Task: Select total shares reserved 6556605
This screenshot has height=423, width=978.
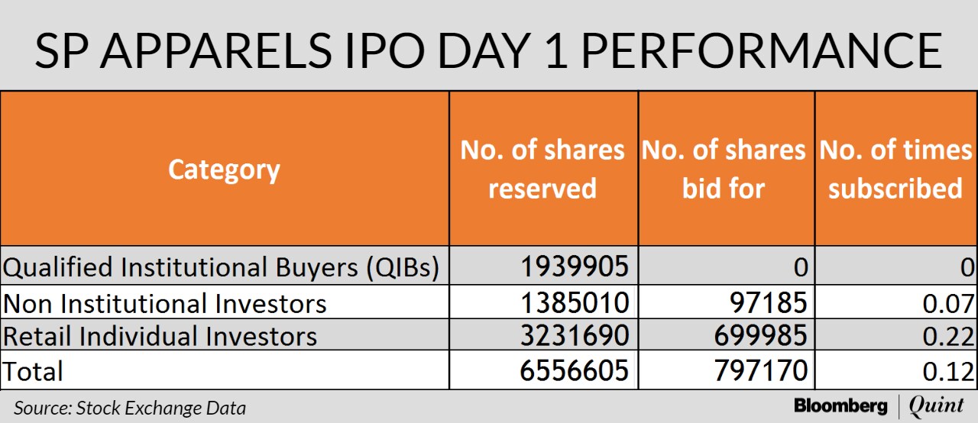Action: 575,371
